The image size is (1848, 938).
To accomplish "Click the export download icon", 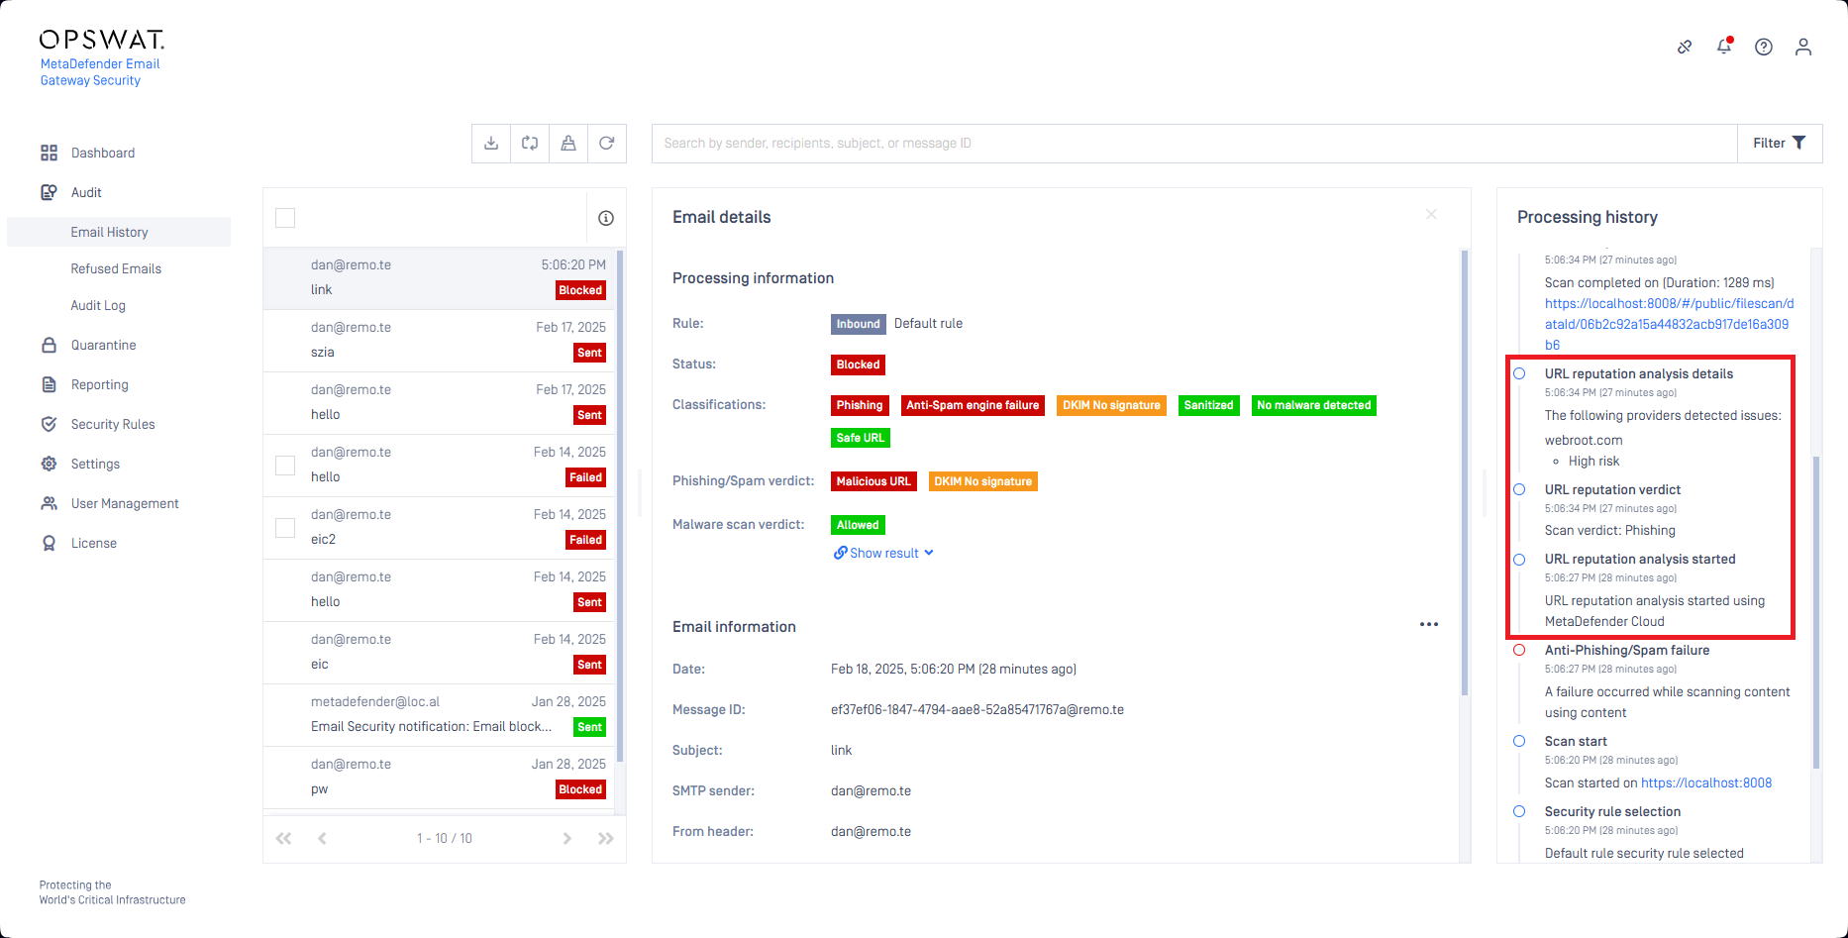I will point(491,144).
